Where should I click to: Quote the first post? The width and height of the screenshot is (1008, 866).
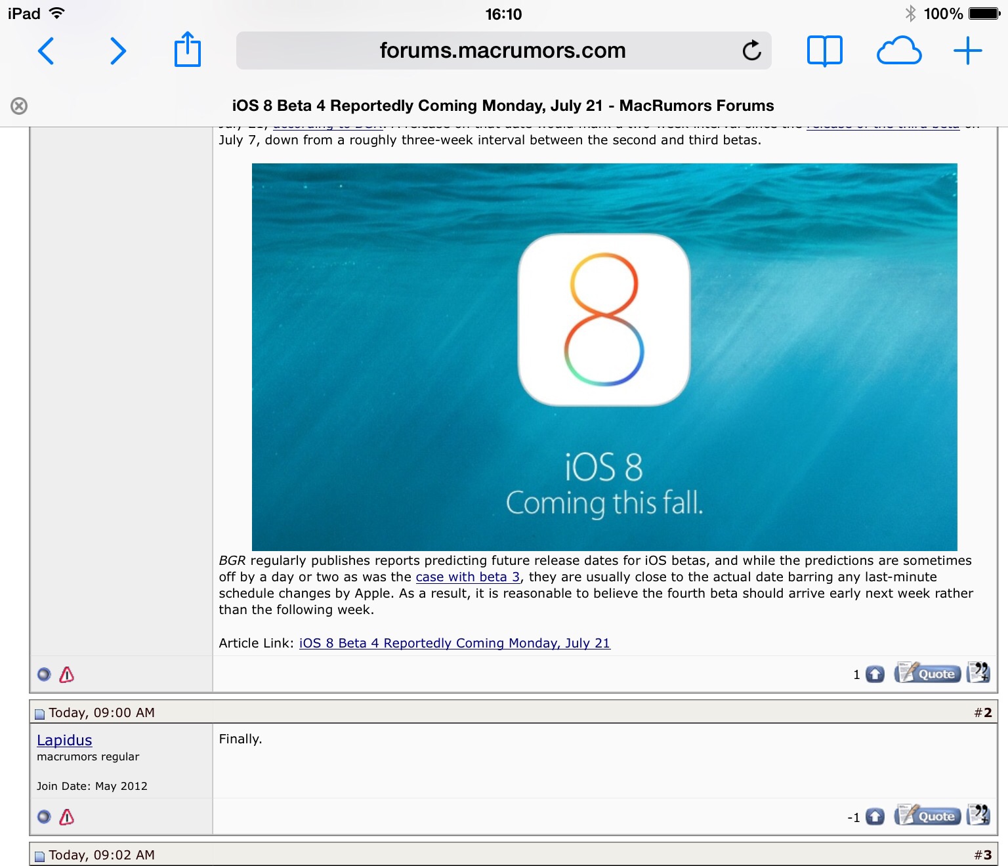click(927, 673)
